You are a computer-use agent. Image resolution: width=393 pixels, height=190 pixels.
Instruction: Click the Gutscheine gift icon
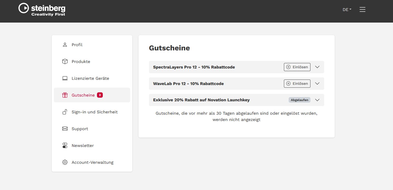point(65,95)
